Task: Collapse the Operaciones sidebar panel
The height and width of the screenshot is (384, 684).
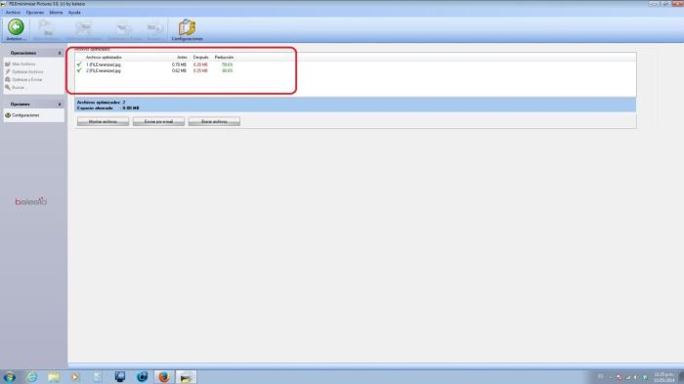Action: (x=60, y=53)
